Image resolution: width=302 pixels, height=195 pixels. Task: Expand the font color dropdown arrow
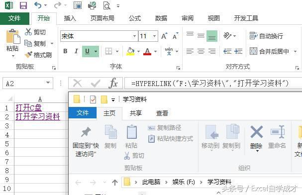pos(155,51)
